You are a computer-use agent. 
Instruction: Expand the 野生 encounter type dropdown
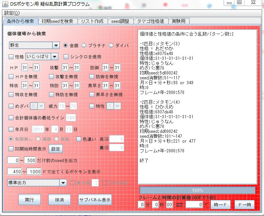tap(56, 45)
